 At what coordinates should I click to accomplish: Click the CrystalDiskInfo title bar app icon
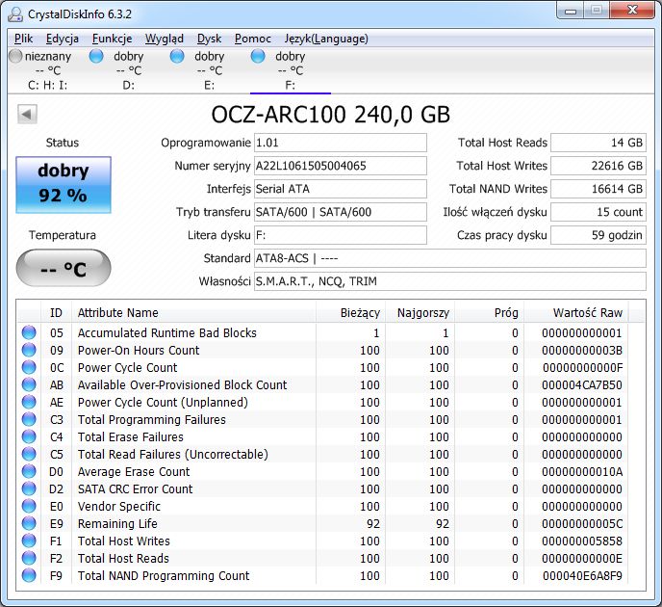coord(15,13)
